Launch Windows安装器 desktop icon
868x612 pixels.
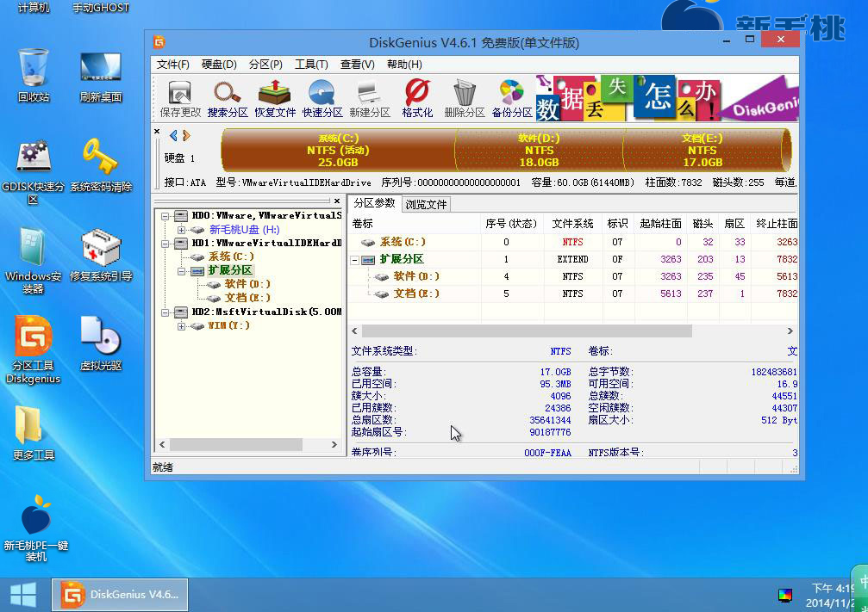coord(34,260)
